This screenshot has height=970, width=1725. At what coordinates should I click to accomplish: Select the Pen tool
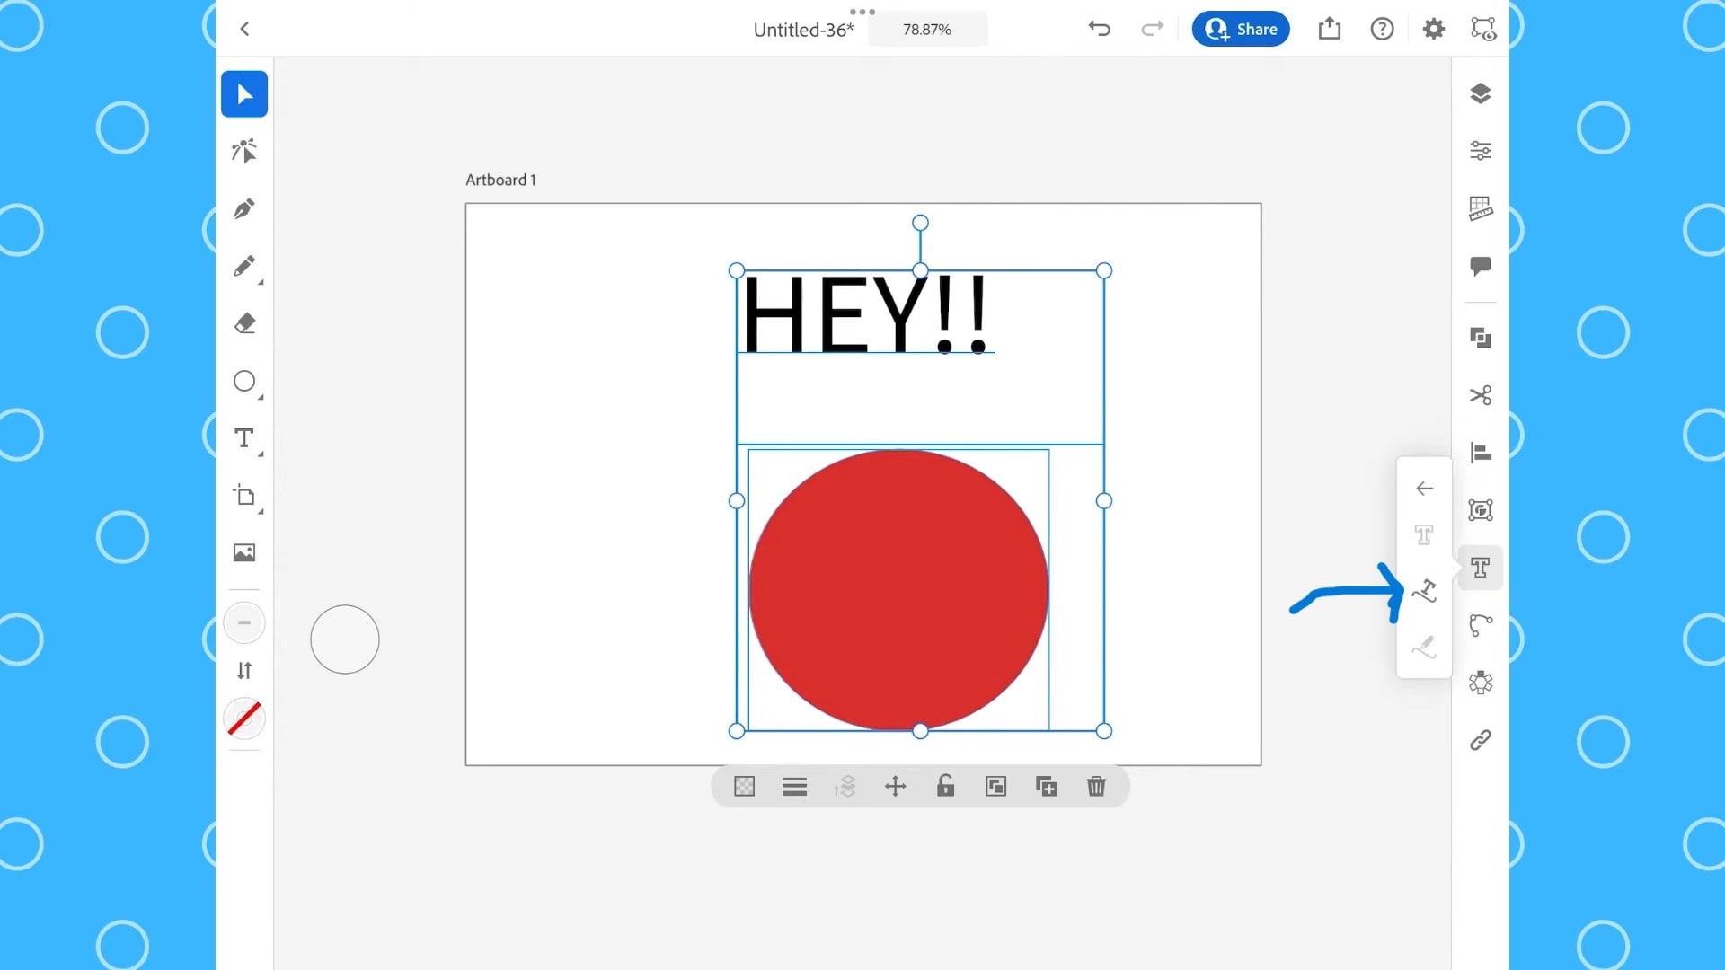(x=244, y=208)
